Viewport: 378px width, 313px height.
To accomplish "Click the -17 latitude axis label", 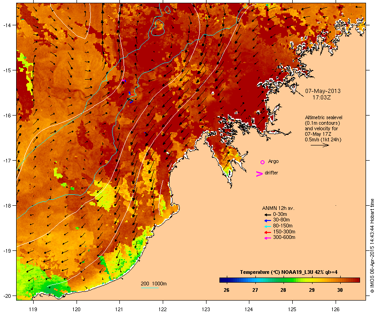I will point(7,161).
